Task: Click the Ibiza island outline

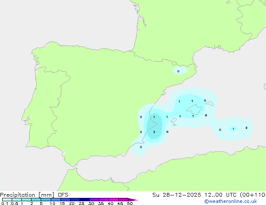Action: tap(174, 120)
